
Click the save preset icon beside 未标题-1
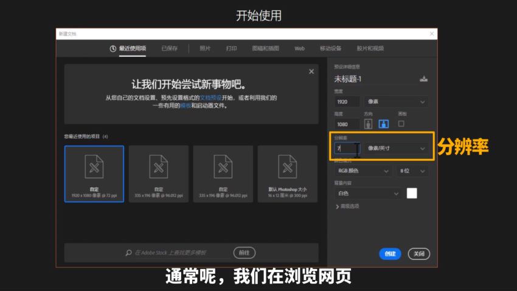[x=424, y=79]
